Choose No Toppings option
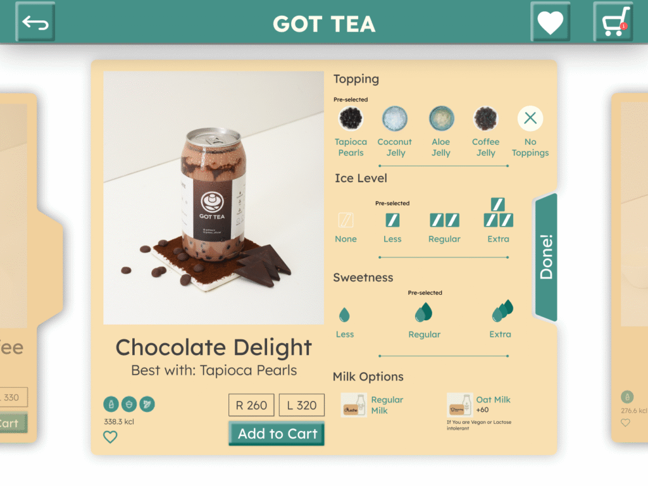Viewport: 648px width, 486px height. click(530, 132)
